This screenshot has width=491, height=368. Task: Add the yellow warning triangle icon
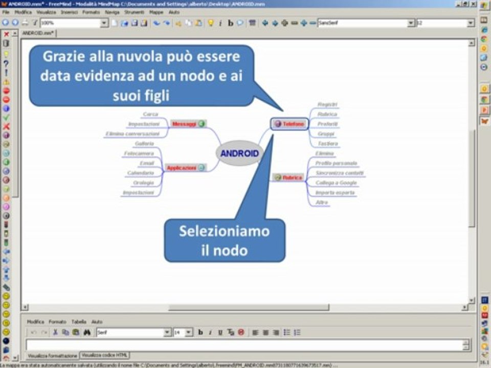coord(6,82)
